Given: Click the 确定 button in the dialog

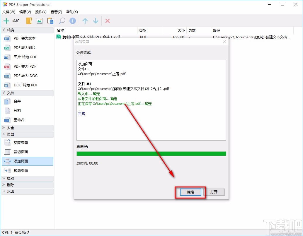Looking at the screenshot, I should [x=190, y=192].
